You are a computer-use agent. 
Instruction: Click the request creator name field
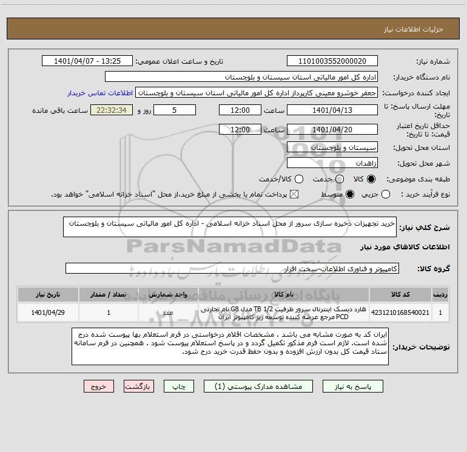[x=257, y=93]
